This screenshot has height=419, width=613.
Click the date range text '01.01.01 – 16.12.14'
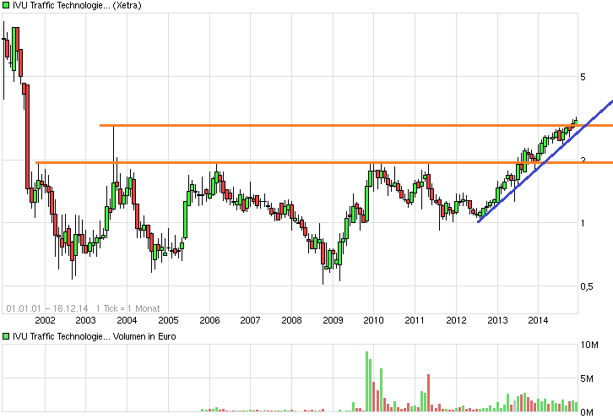(x=47, y=308)
